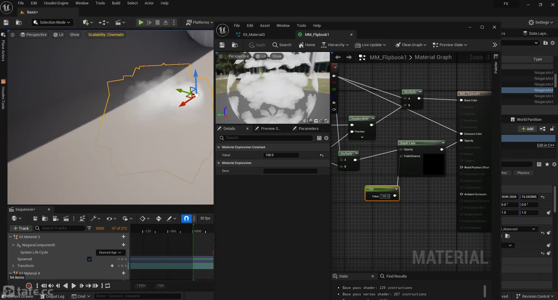Save the current level in main toolbar
Image resolution: width=558 pixels, height=300 pixels.
tap(6, 22)
